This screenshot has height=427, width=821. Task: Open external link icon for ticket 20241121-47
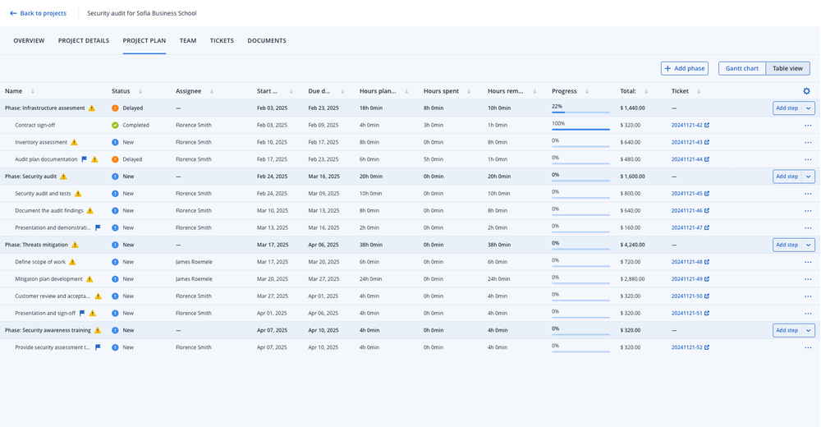(x=707, y=227)
